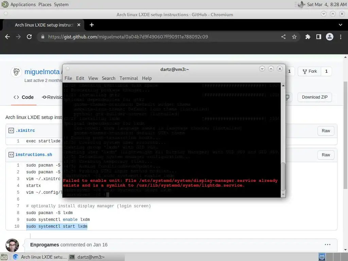Open the instructions.sh file link
Viewport: 348px width, 261px height.
(34, 155)
